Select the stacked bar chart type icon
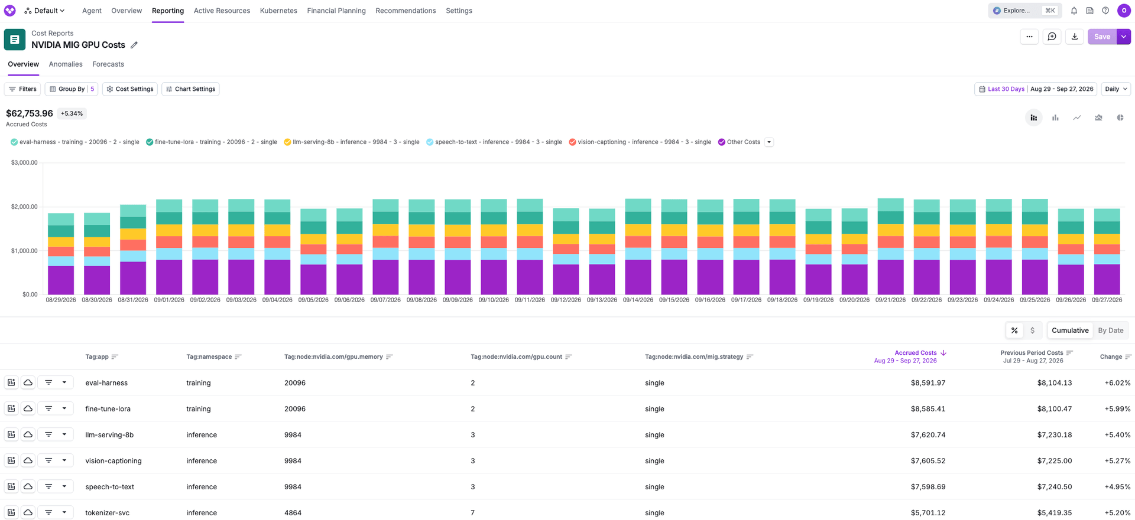 coord(1034,118)
